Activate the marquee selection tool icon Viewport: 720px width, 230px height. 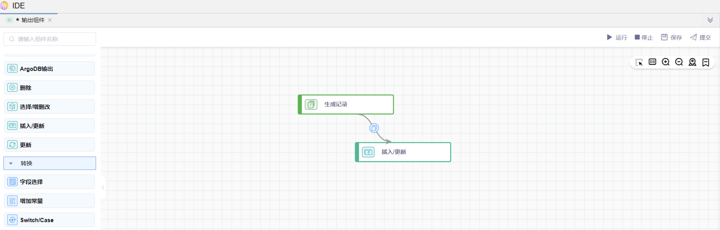(x=639, y=62)
